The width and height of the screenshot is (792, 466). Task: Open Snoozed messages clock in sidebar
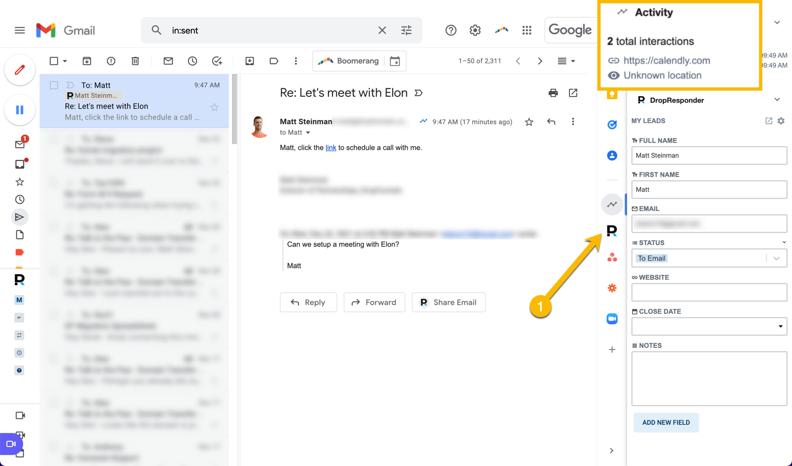(20, 199)
